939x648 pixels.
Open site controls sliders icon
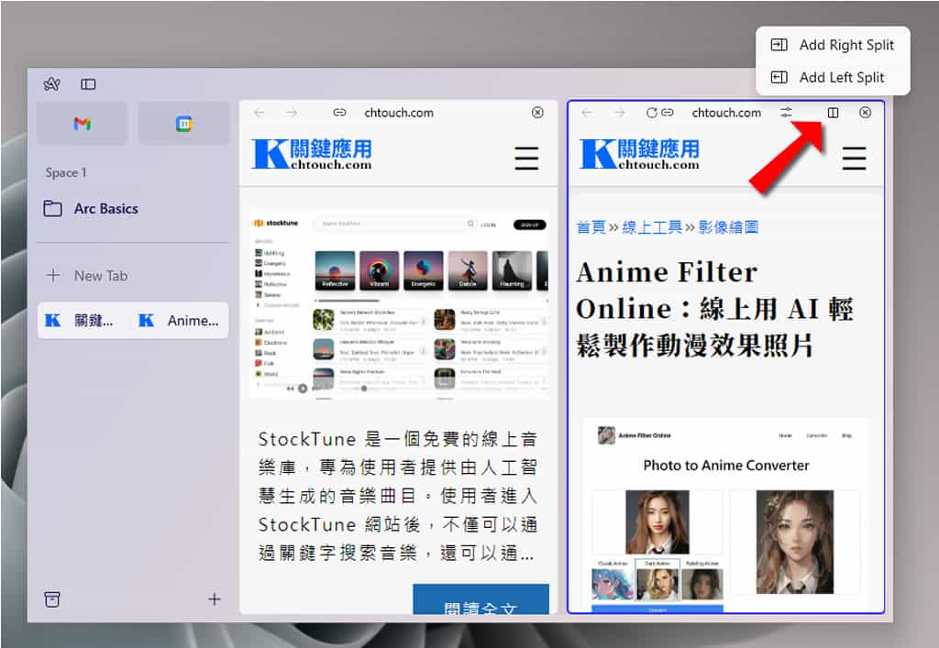pos(786,113)
